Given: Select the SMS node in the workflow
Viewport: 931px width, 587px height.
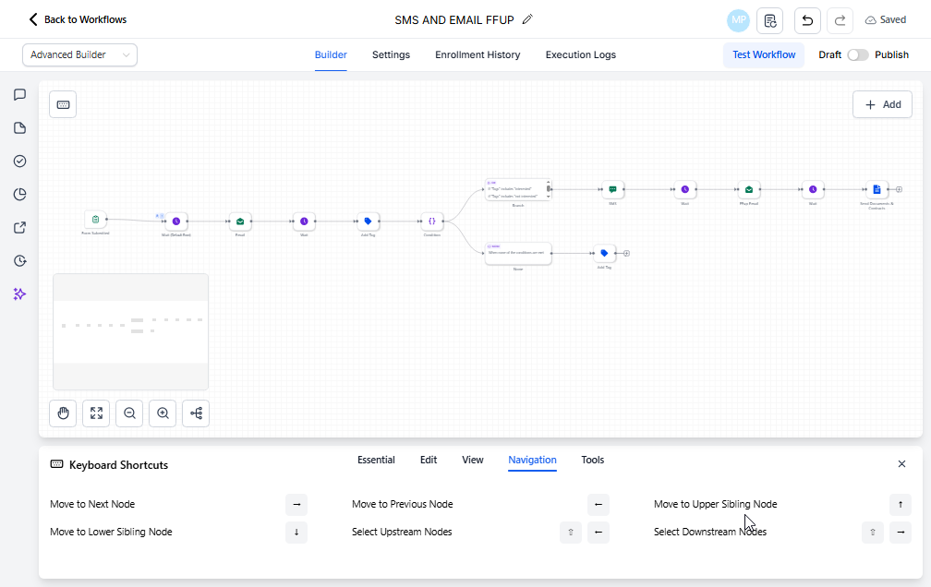Looking at the screenshot, I should point(612,188).
